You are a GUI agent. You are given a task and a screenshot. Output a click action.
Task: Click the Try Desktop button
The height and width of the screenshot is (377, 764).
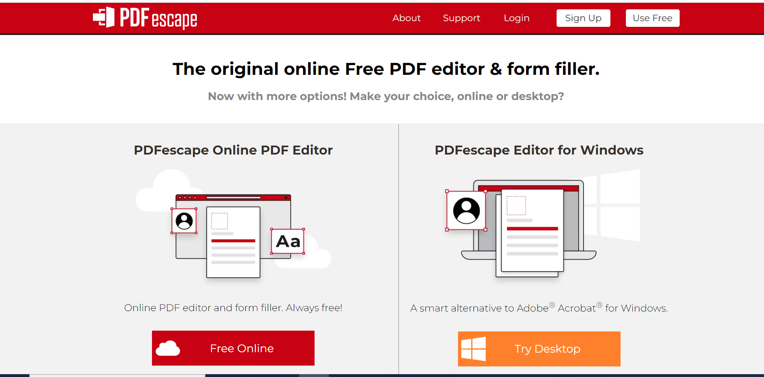coord(539,349)
